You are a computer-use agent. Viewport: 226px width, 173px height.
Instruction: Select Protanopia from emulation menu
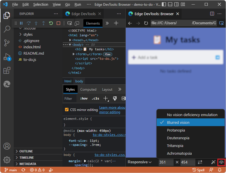coord(176,130)
